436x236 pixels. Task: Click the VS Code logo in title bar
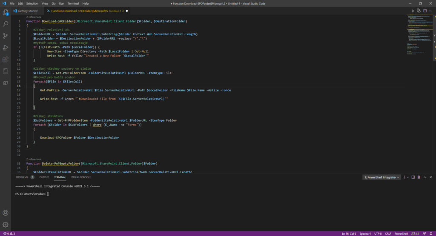pyautogui.click(x=4, y=3)
